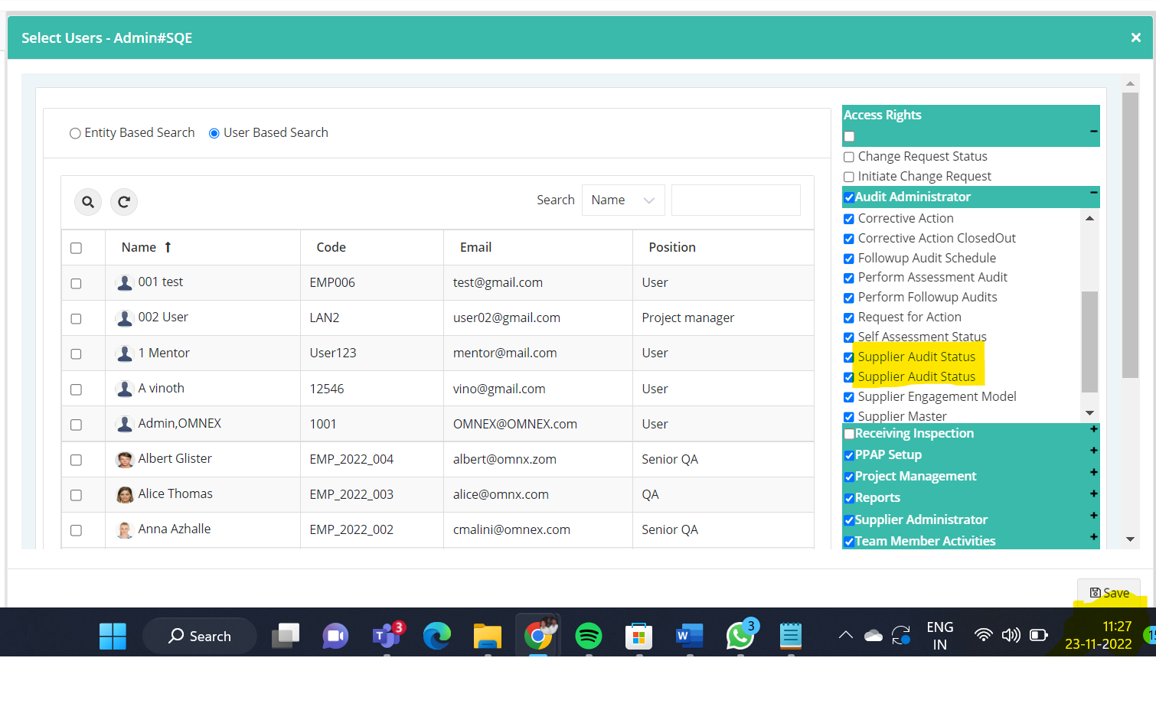This screenshot has height=710, width=1156.
Task: Open the Name search field dropdown
Action: (623, 200)
